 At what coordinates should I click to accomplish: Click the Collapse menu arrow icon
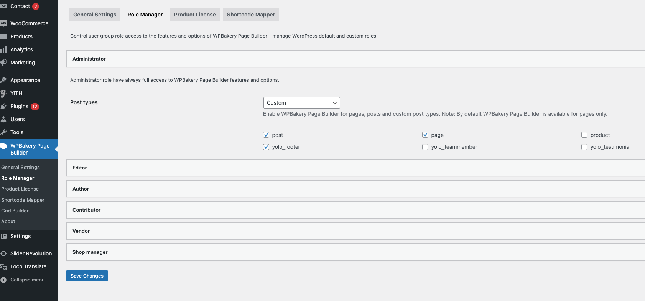pos(3,280)
